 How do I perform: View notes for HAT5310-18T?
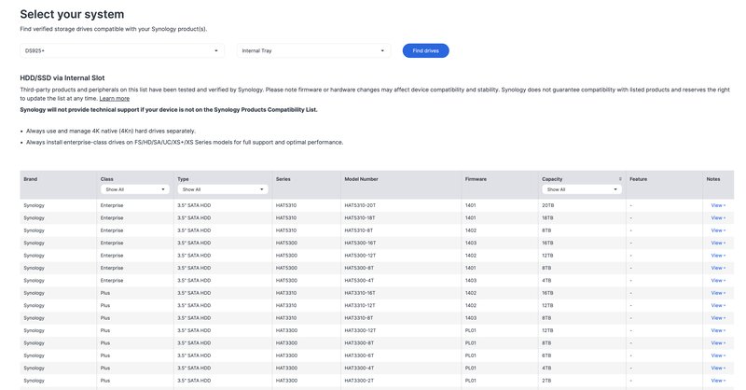[718, 217]
